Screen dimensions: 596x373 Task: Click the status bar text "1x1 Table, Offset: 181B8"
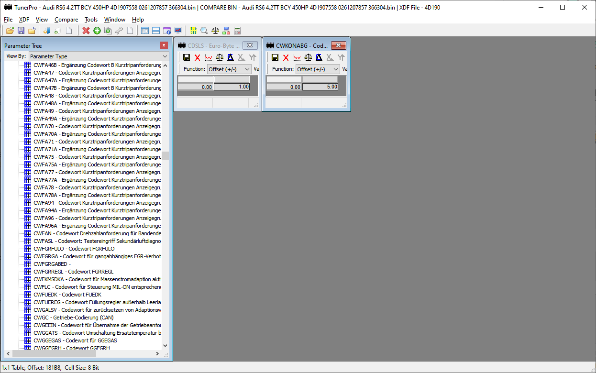click(x=31, y=368)
